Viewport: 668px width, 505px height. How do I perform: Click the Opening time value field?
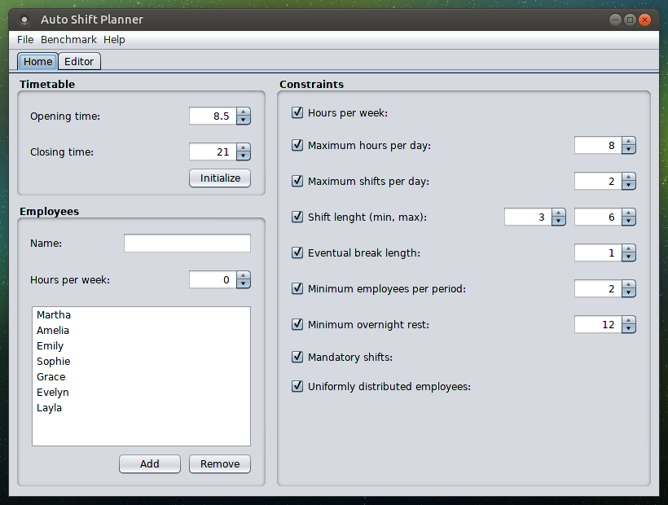click(213, 116)
